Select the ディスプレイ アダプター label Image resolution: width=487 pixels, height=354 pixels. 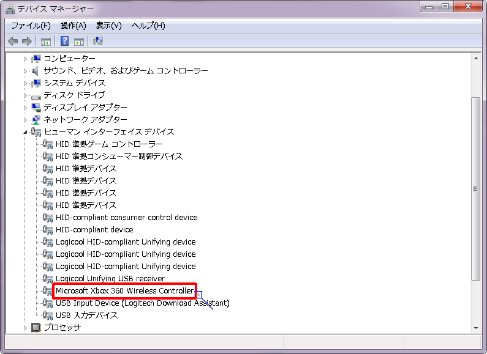click(x=85, y=108)
